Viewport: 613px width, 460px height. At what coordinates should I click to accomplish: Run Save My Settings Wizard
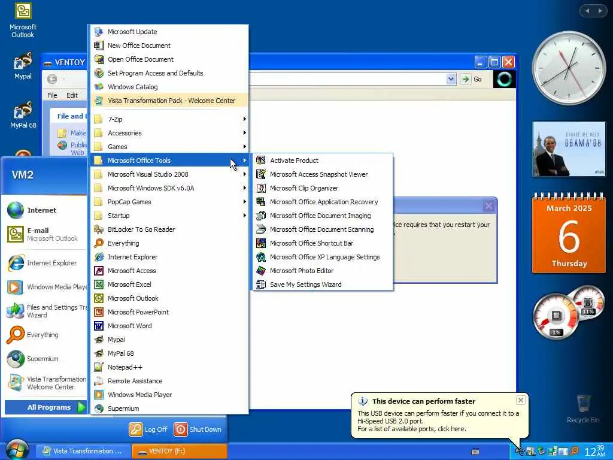click(x=323, y=285)
